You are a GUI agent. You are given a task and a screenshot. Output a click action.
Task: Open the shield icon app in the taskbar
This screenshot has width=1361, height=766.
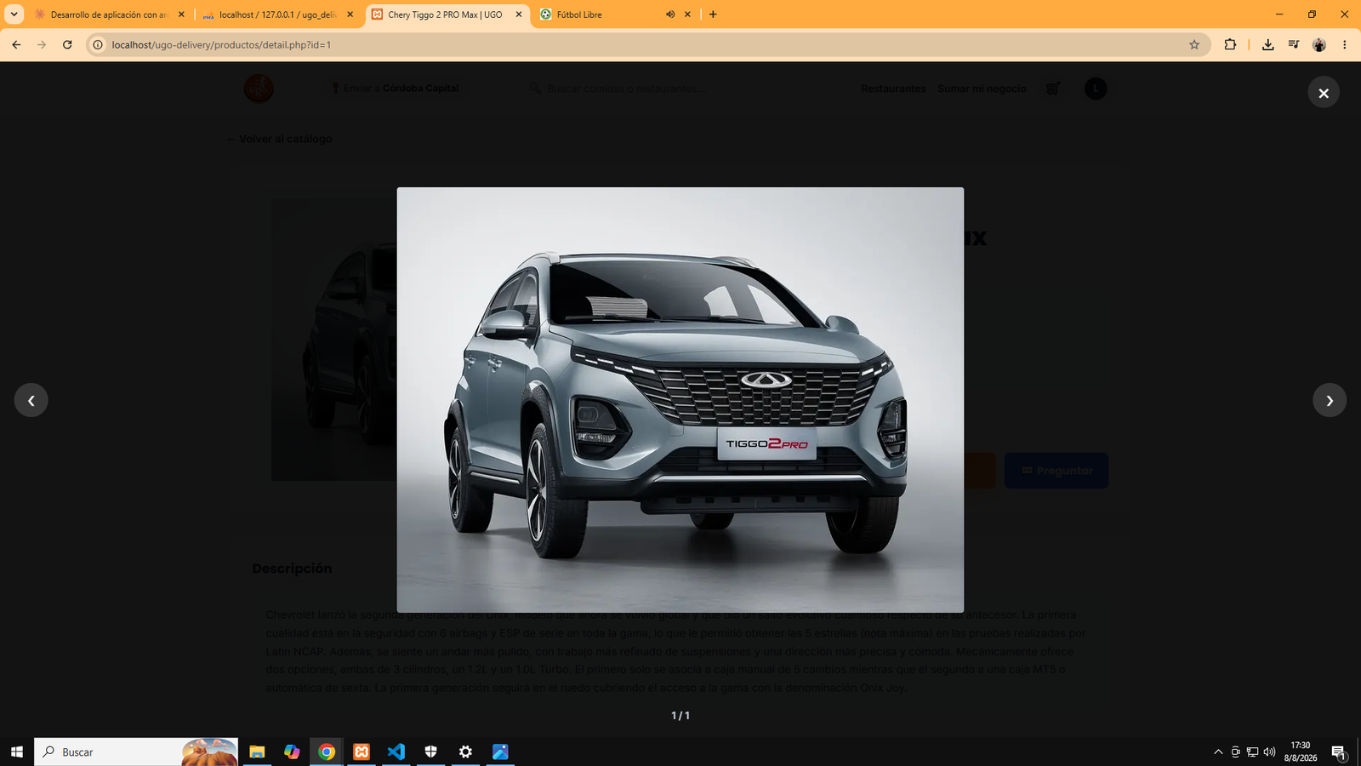[431, 752]
